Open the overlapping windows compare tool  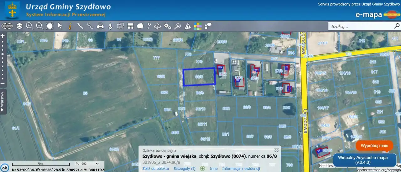[x=120, y=26]
